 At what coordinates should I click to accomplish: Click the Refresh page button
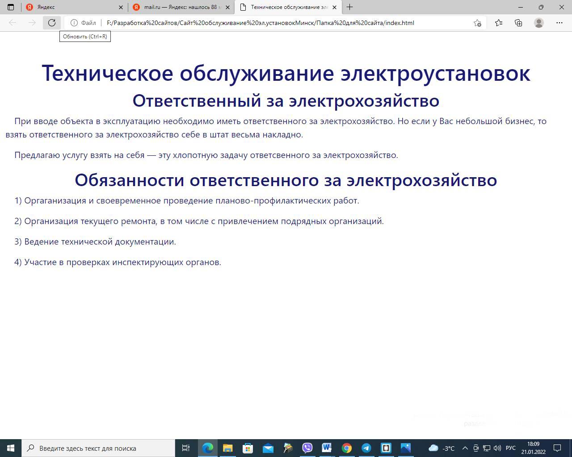[52, 23]
